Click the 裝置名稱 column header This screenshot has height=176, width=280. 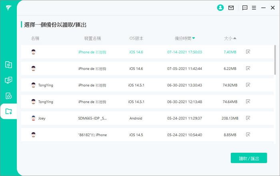[92, 38]
